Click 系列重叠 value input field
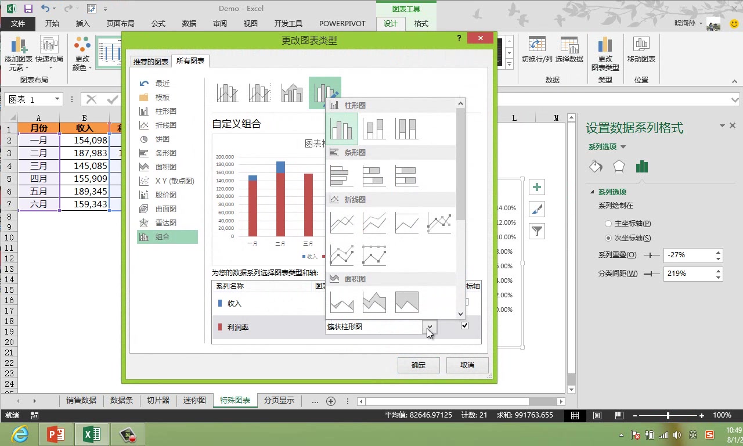 [688, 255]
